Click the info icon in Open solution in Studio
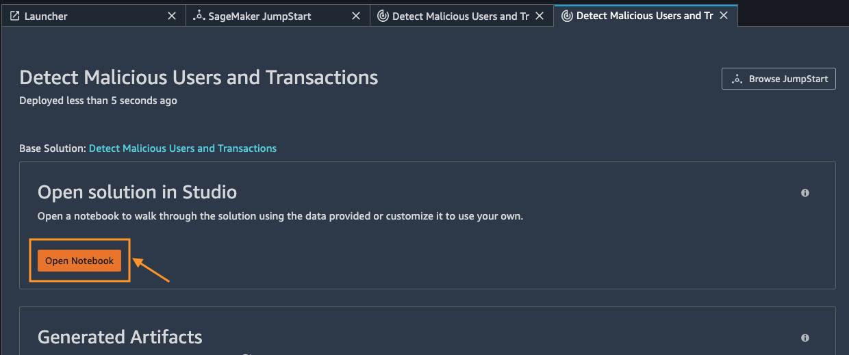849x355 pixels. tap(805, 193)
